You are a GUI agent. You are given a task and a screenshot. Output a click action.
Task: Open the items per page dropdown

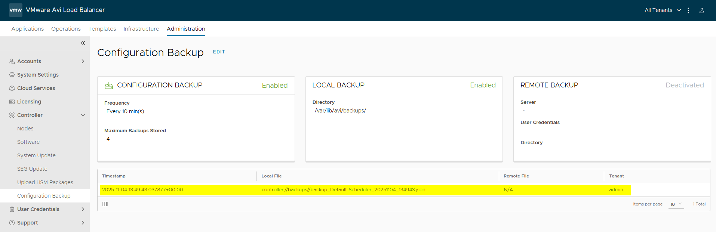point(676,204)
